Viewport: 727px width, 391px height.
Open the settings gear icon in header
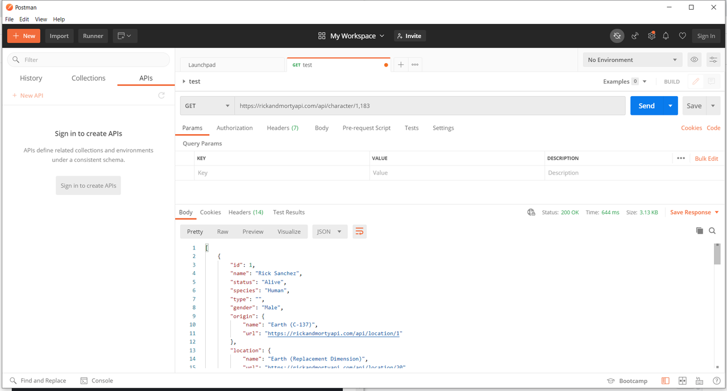651,36
